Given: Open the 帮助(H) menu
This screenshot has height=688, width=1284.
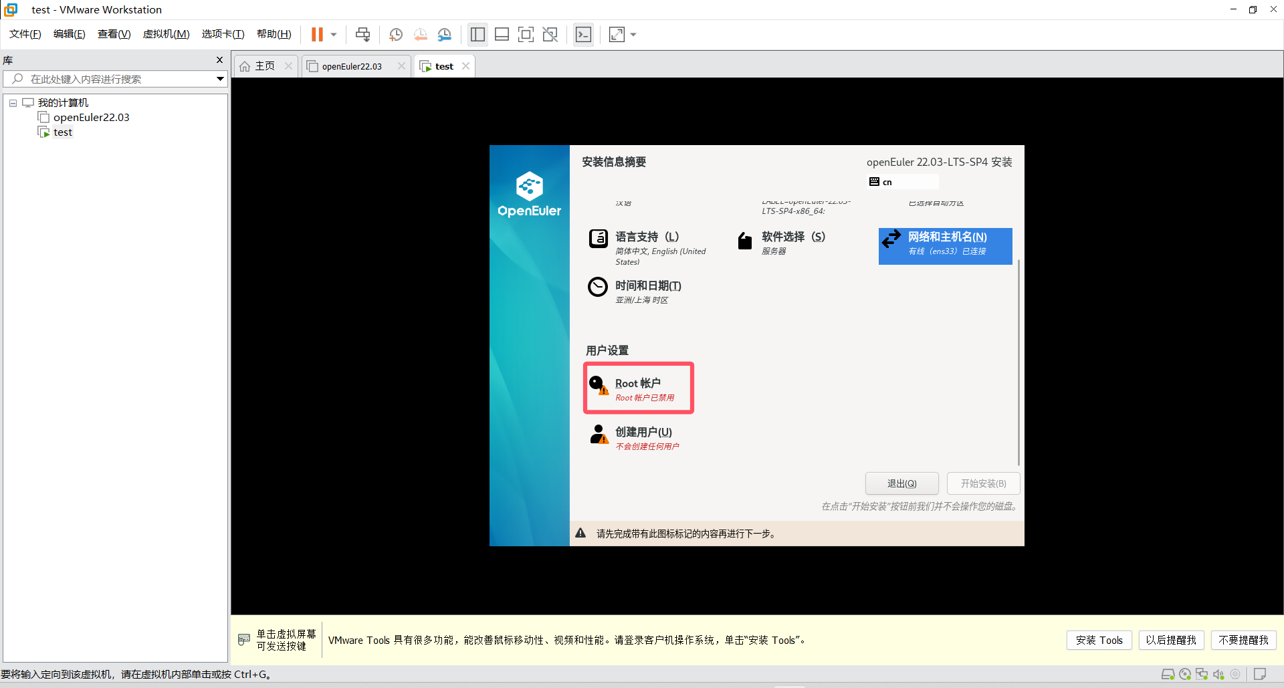Looking at the screenshot, I should click(x=274, y=34).
